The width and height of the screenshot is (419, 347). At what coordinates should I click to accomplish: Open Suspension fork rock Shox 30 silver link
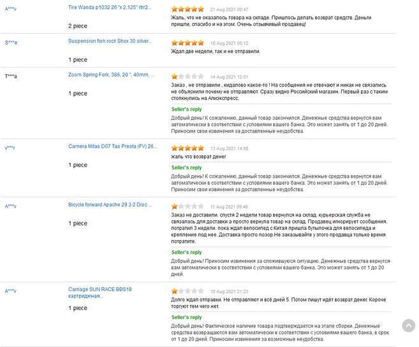(x=110, y=41)
